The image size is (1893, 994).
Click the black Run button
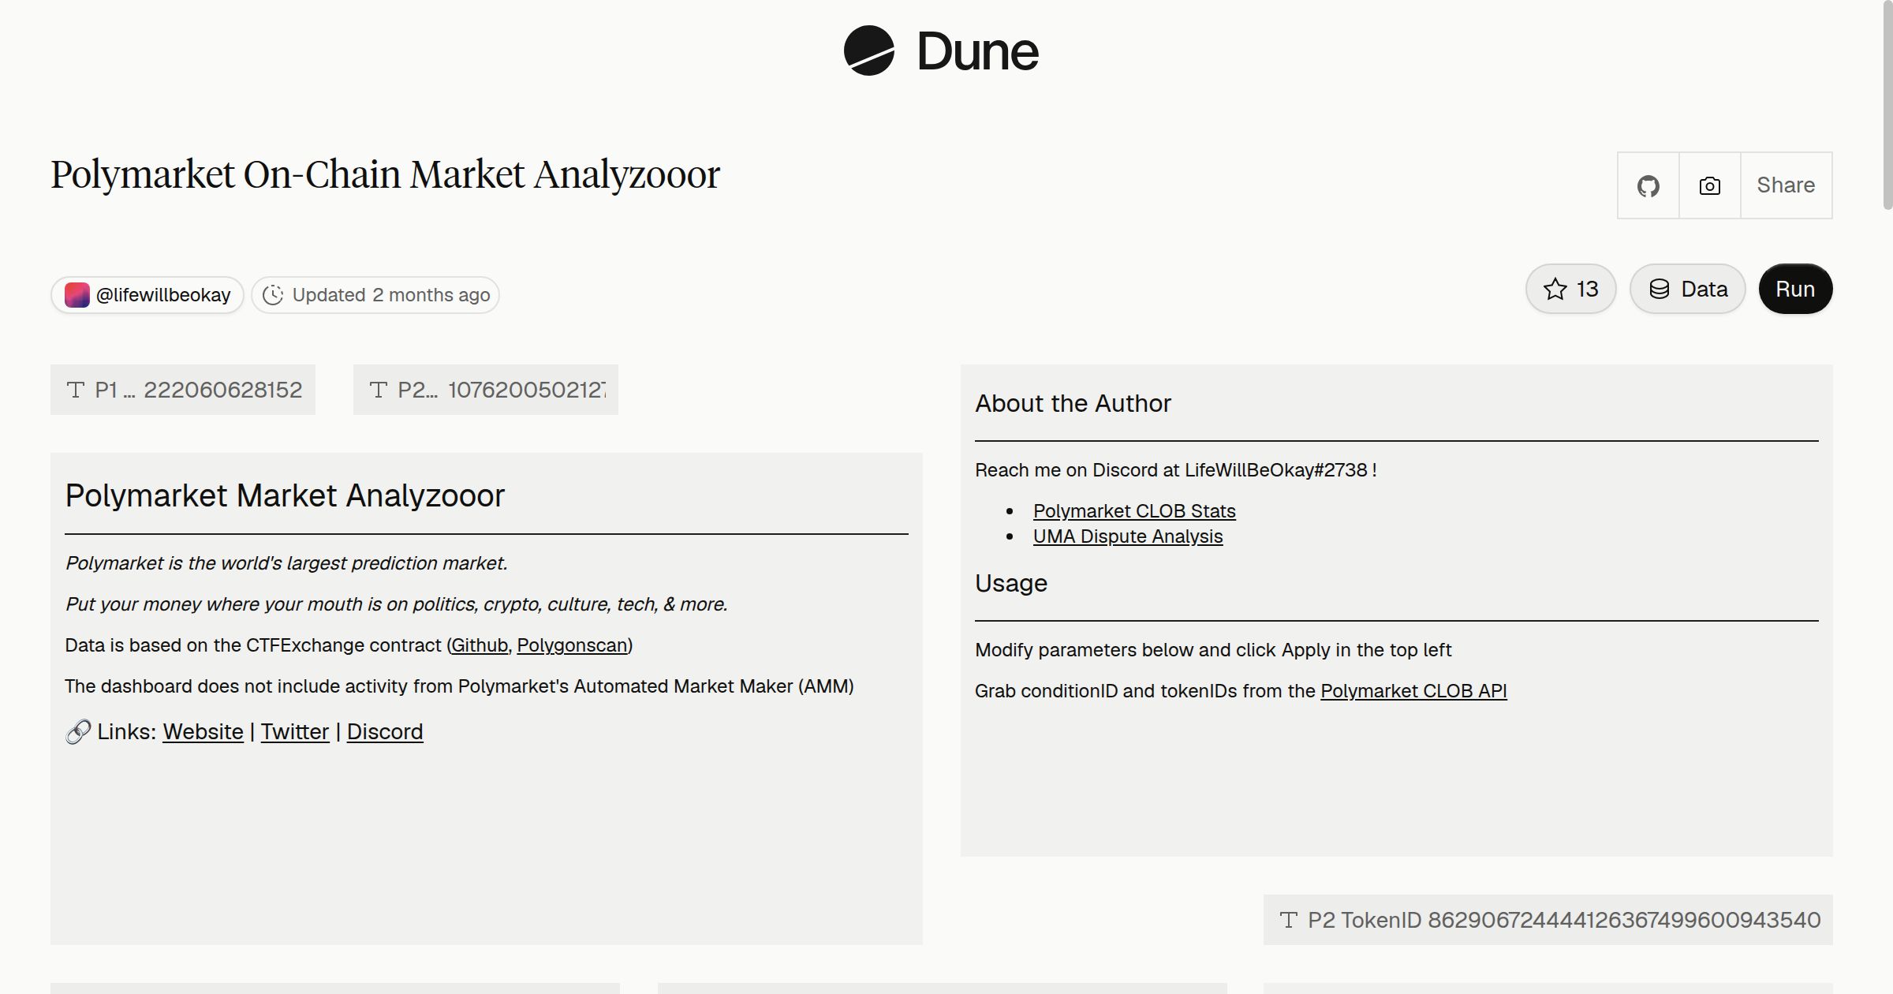click(x=1795, y=289)
